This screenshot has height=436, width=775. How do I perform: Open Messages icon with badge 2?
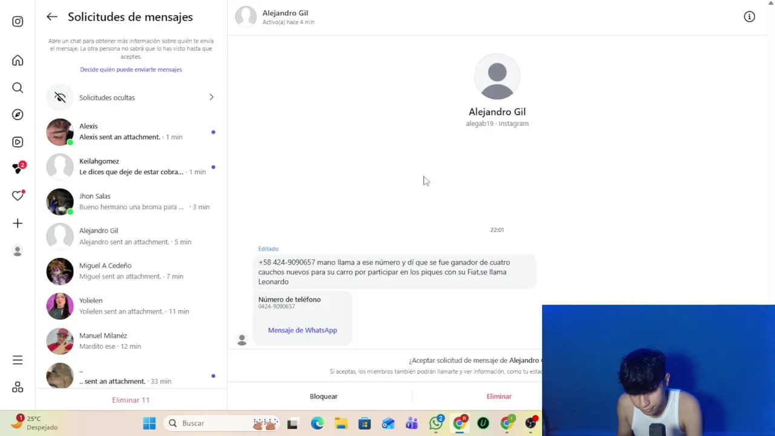coord(18,168)
